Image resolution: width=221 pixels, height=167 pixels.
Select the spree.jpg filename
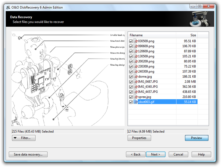click(144, 97)
